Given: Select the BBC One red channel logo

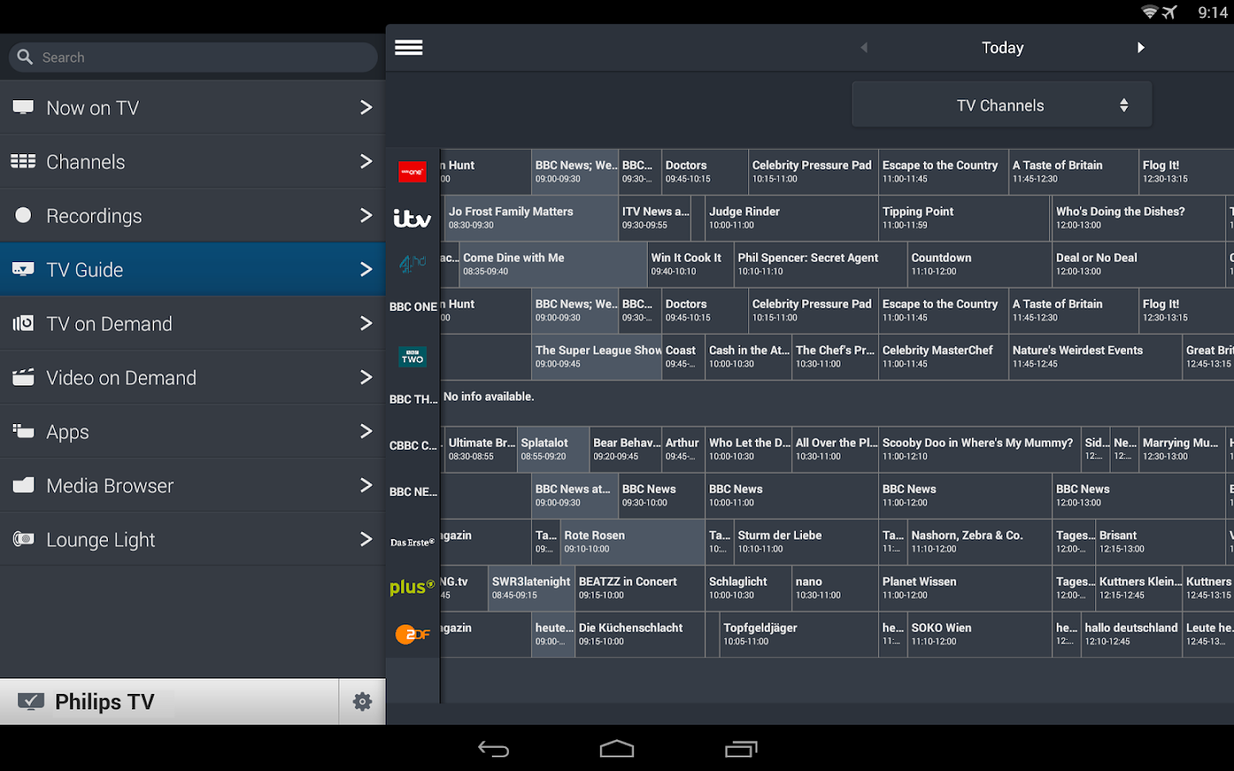Looking at the screenshot, I should (413, 172).
